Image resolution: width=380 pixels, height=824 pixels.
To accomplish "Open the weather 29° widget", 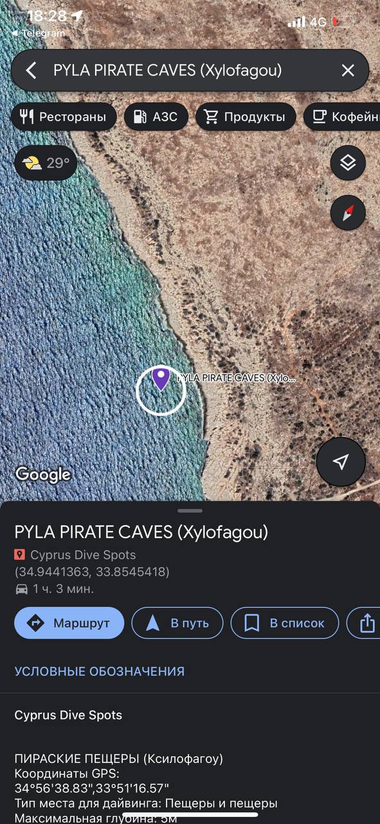I will click(46, 163).
